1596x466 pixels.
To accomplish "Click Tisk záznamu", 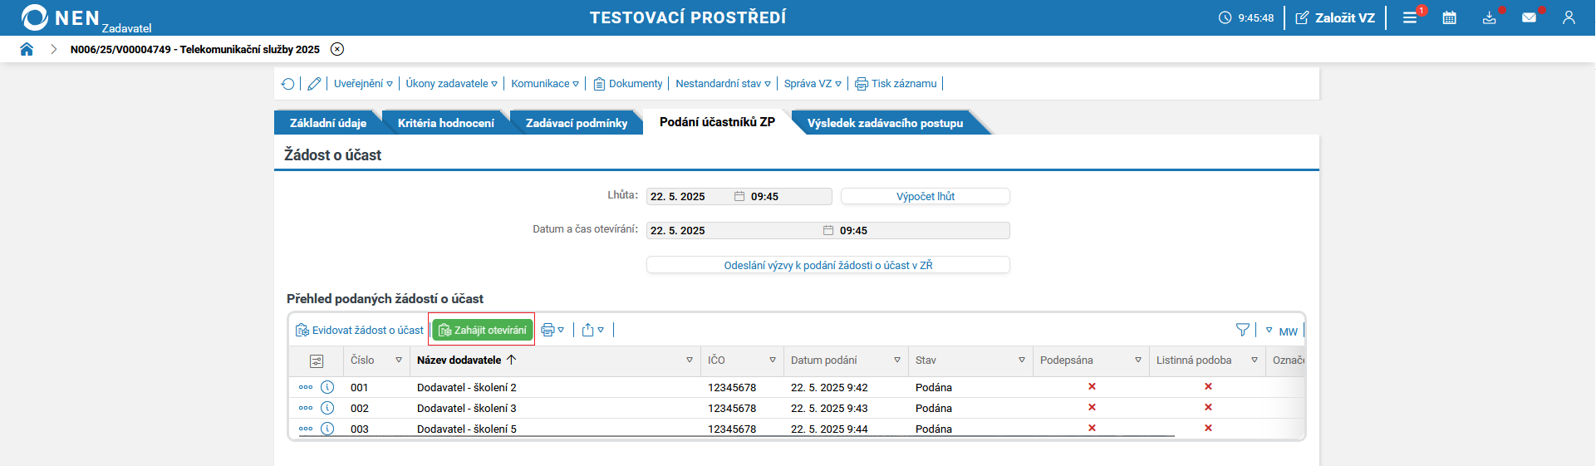I will coord(896,84).
